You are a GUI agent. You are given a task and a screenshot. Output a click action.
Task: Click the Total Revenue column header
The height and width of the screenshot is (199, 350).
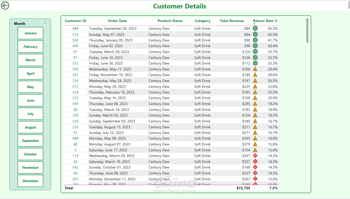[232, 21]
